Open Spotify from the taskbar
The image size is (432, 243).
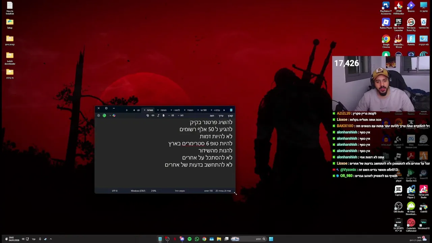click(x=189, y=239)
